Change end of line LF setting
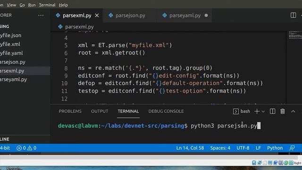302x170 pixels. click(x=258, y=148)
